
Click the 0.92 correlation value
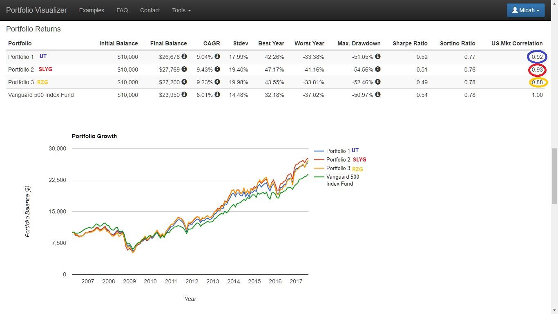tap(537, 57)
